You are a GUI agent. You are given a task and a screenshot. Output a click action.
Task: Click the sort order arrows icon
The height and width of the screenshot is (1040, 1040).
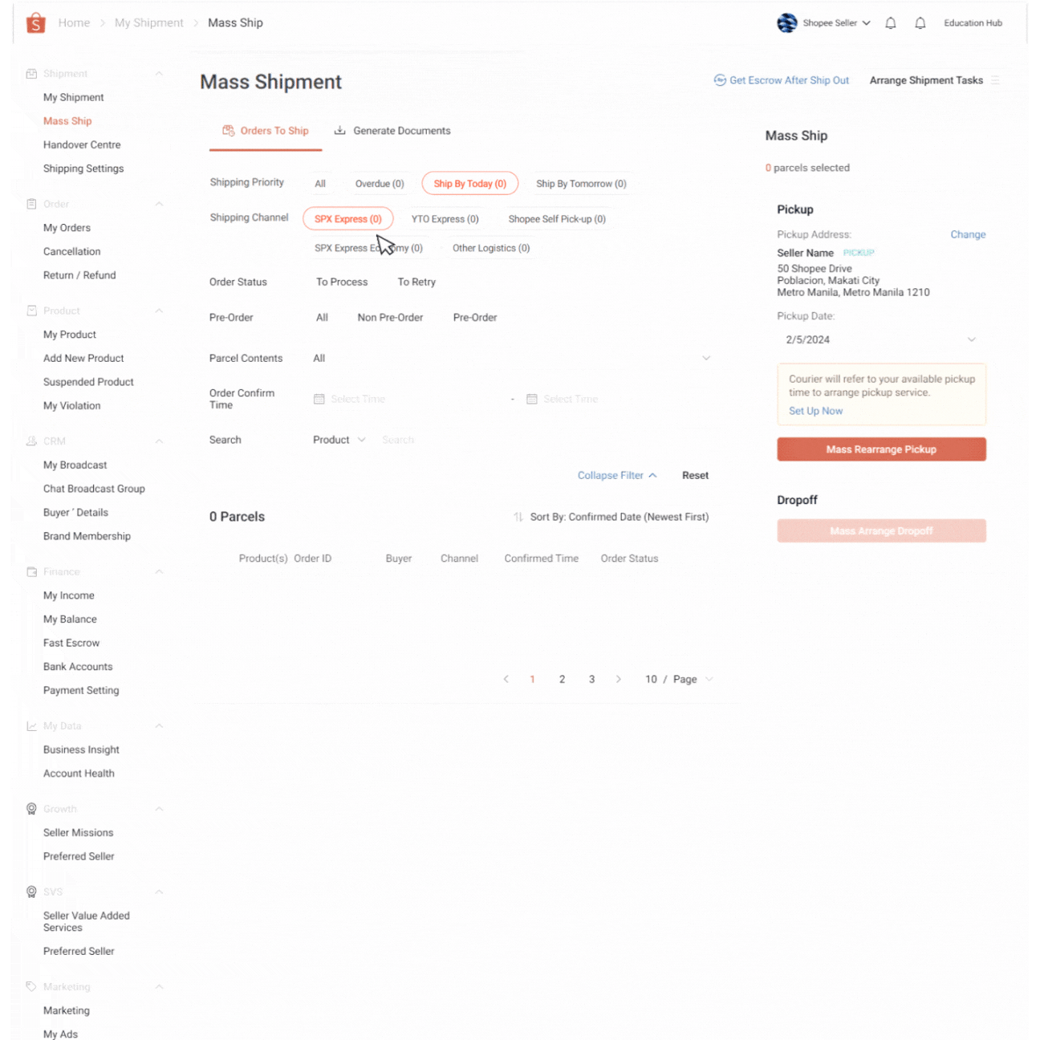[518, 517]
